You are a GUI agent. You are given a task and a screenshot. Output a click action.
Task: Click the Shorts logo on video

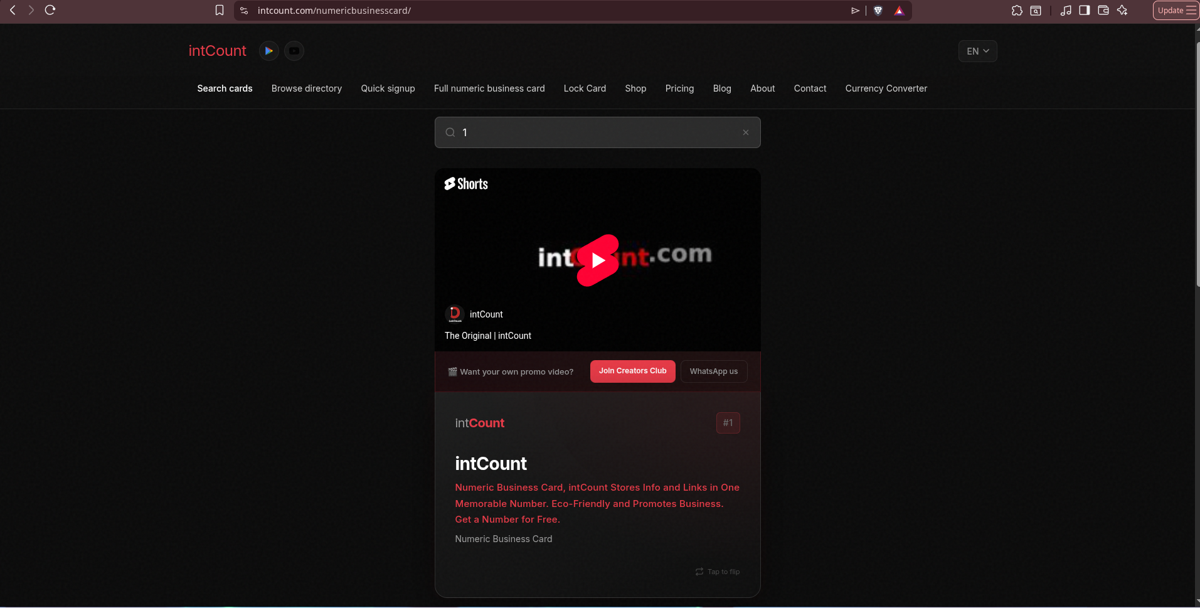(466, 184)
